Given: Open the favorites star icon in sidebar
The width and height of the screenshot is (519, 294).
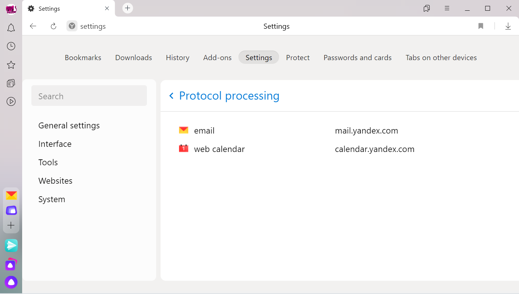Looking at the screenshot, I should click(x=11, y=65).
